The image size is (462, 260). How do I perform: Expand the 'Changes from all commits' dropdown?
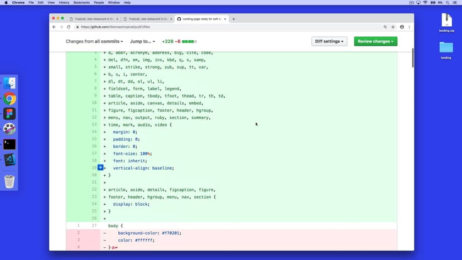click(x=94, y=41)
